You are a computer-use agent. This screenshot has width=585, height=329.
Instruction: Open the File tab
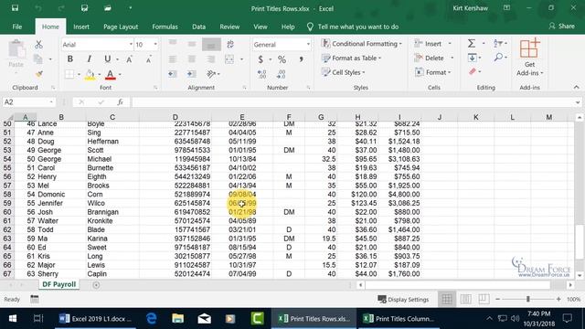tap(17, 27)
